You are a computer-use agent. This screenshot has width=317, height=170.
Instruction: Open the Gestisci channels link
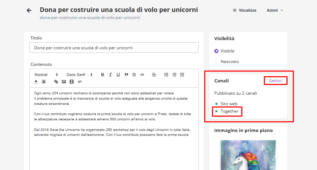(x=275, y=81)
